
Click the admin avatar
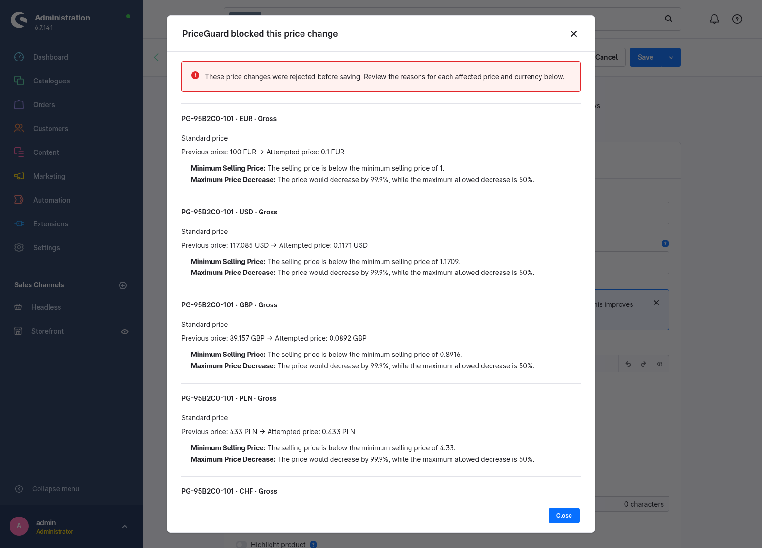[19, 526]
